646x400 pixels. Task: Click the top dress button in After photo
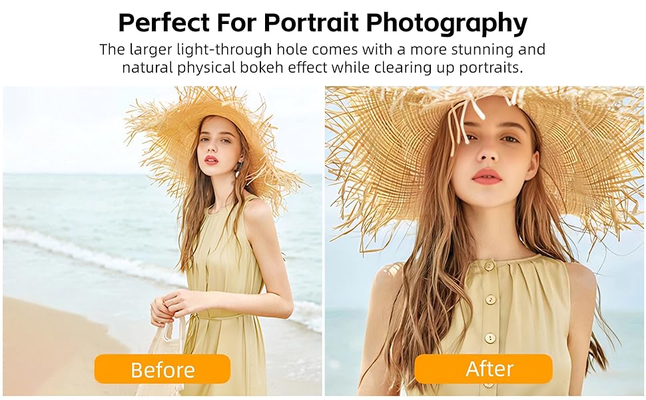point(489,265)
